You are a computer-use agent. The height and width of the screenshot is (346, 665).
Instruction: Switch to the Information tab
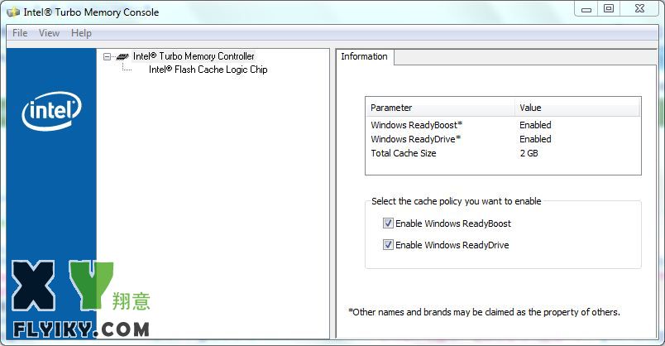(364, 56)
